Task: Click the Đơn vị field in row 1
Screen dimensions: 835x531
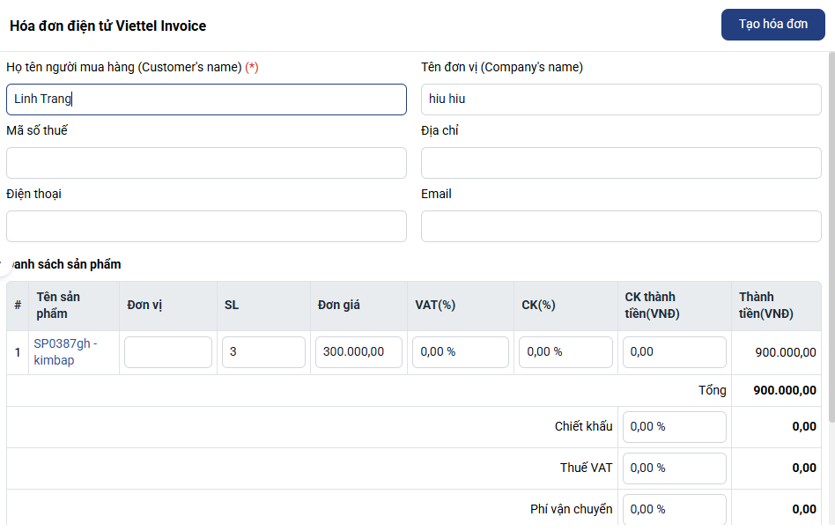Action: 167,352
